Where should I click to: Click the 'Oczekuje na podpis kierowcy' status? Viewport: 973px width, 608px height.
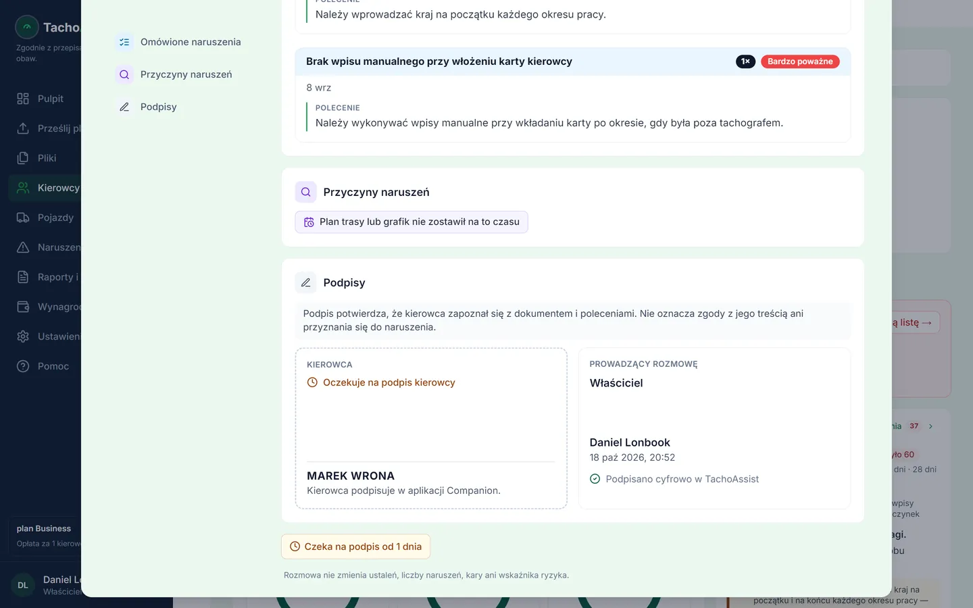pos(381,382)
